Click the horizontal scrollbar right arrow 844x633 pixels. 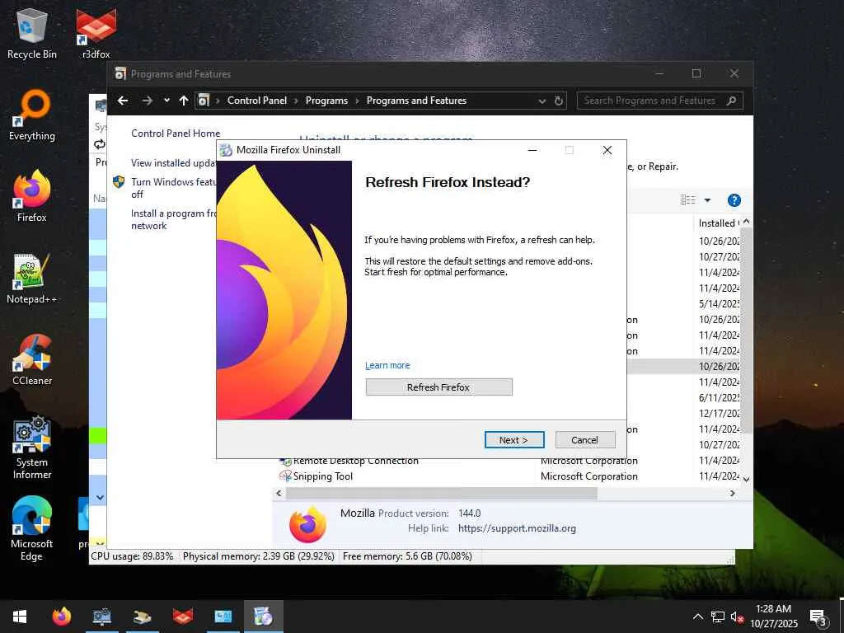tap(733, 494)
